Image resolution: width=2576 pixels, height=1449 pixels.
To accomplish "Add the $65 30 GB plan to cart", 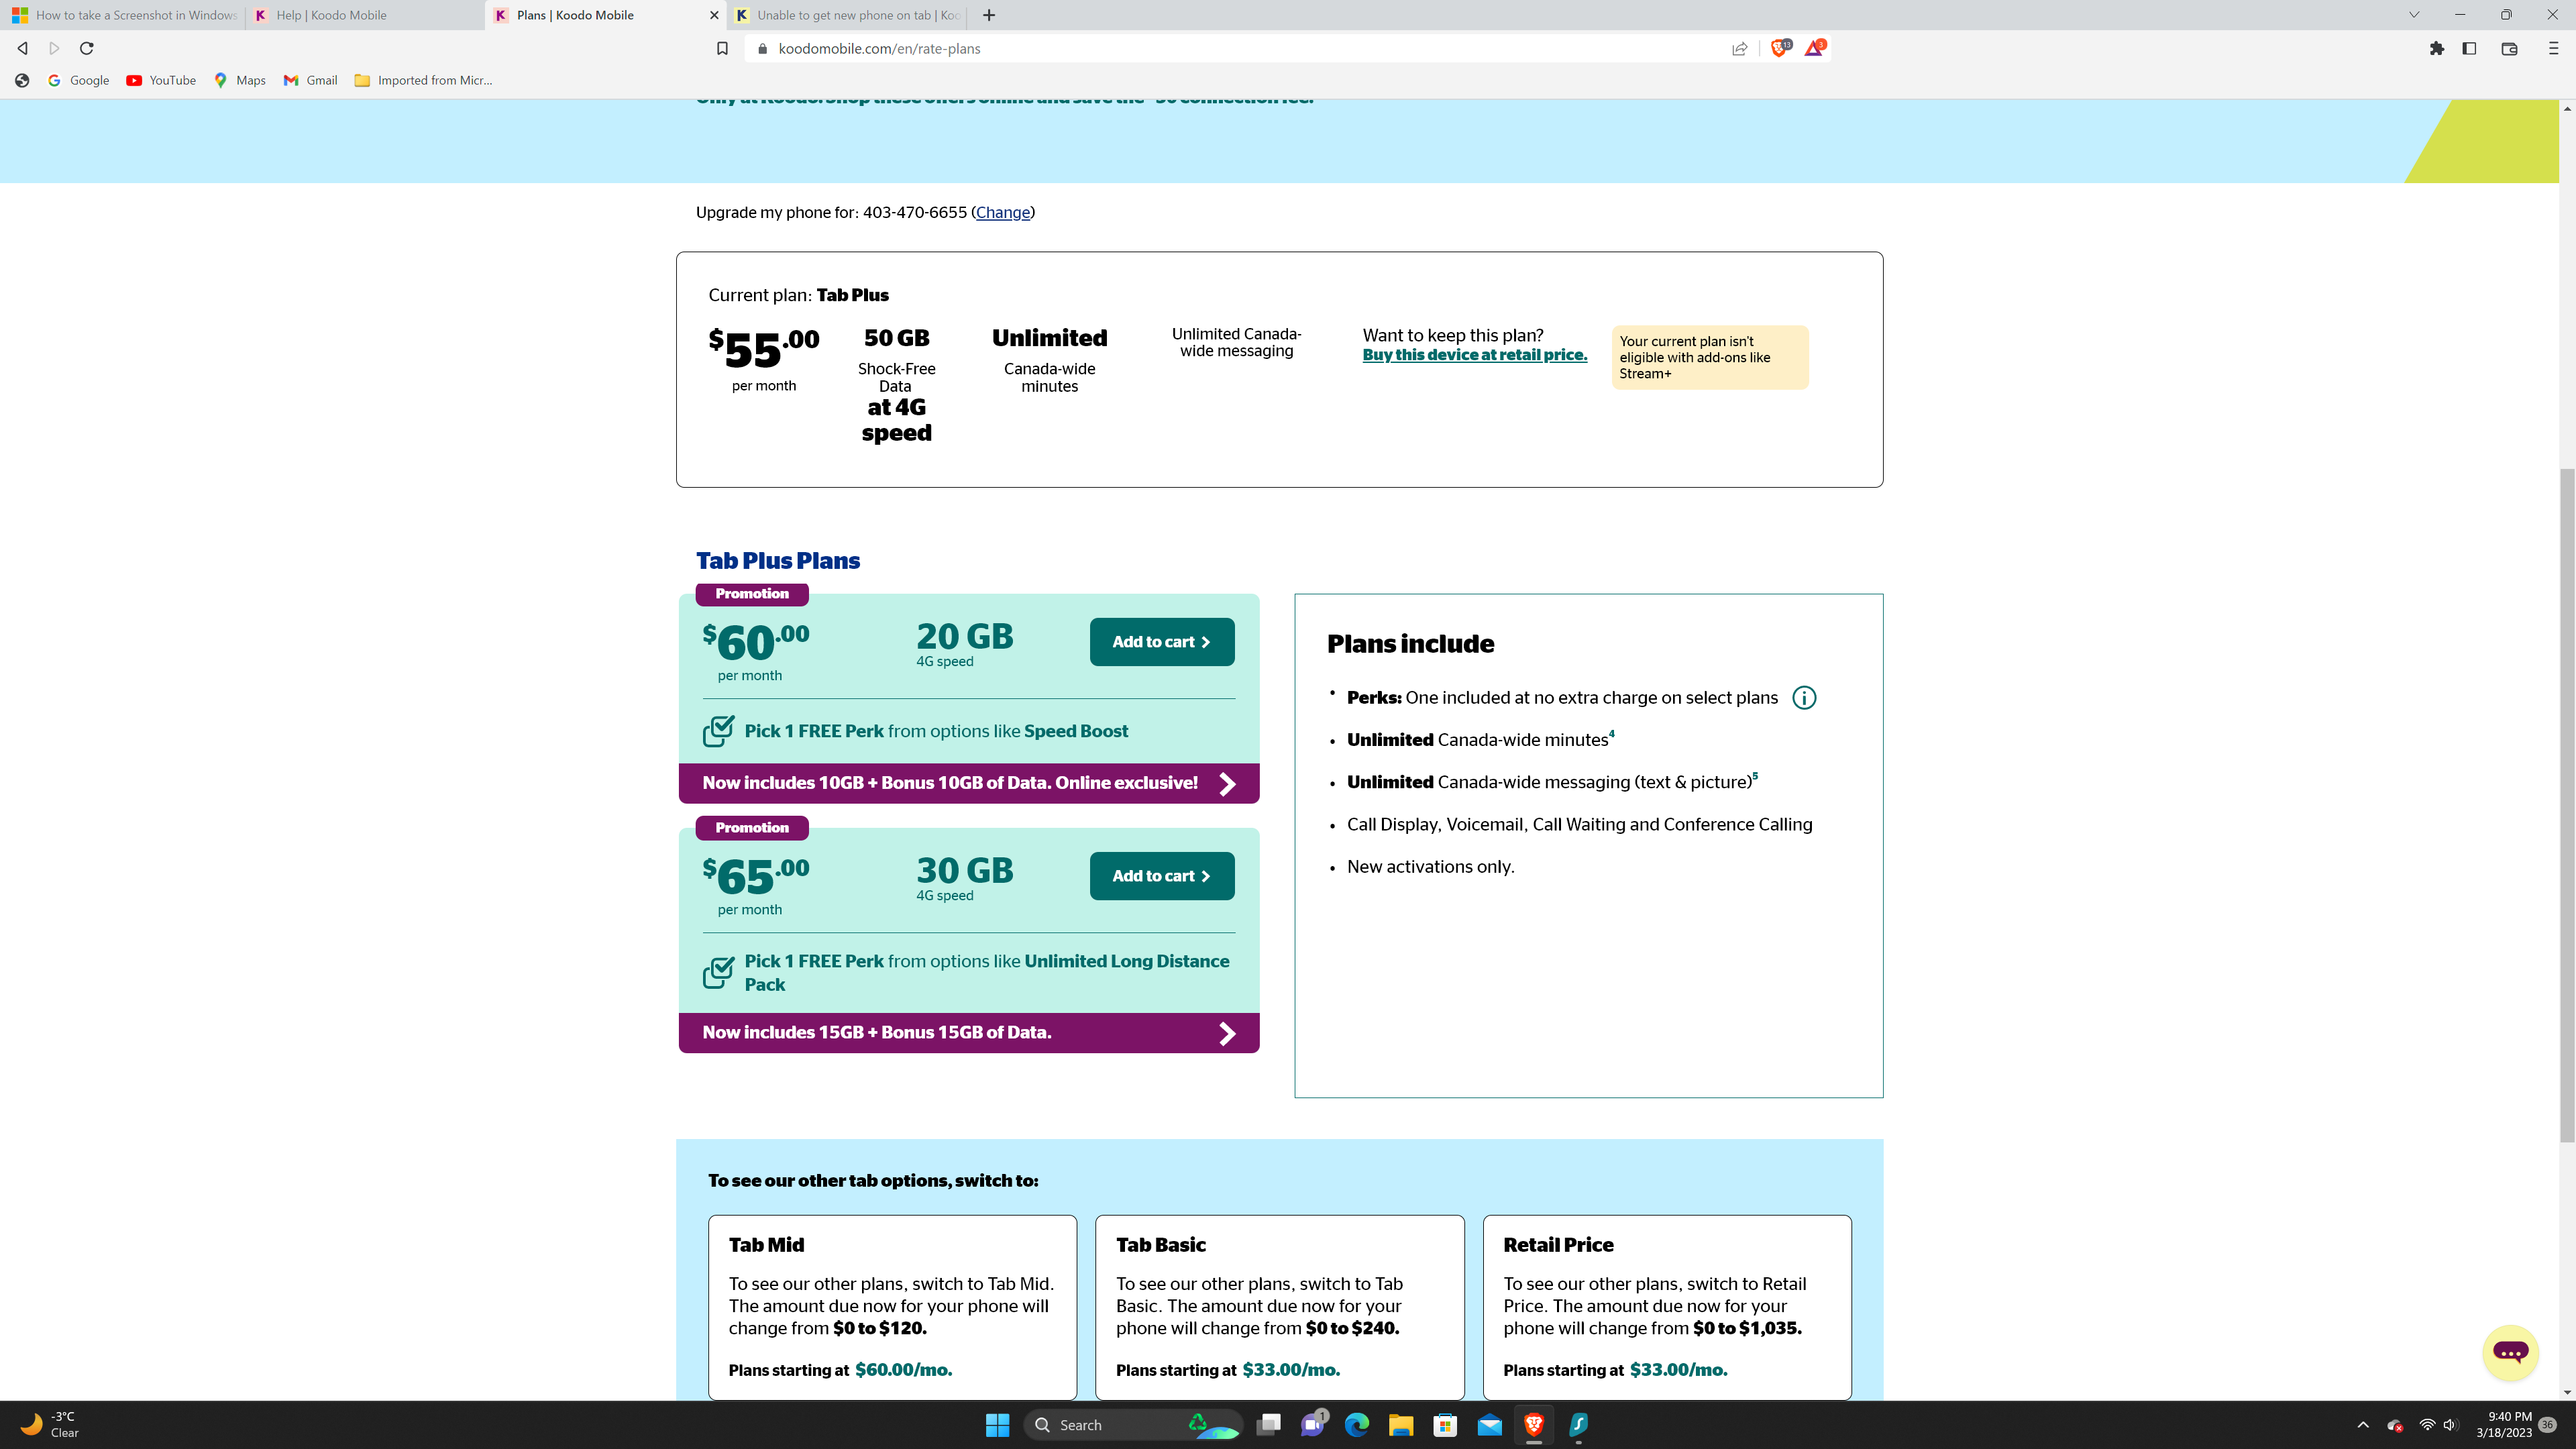I will coord(1162,876).
